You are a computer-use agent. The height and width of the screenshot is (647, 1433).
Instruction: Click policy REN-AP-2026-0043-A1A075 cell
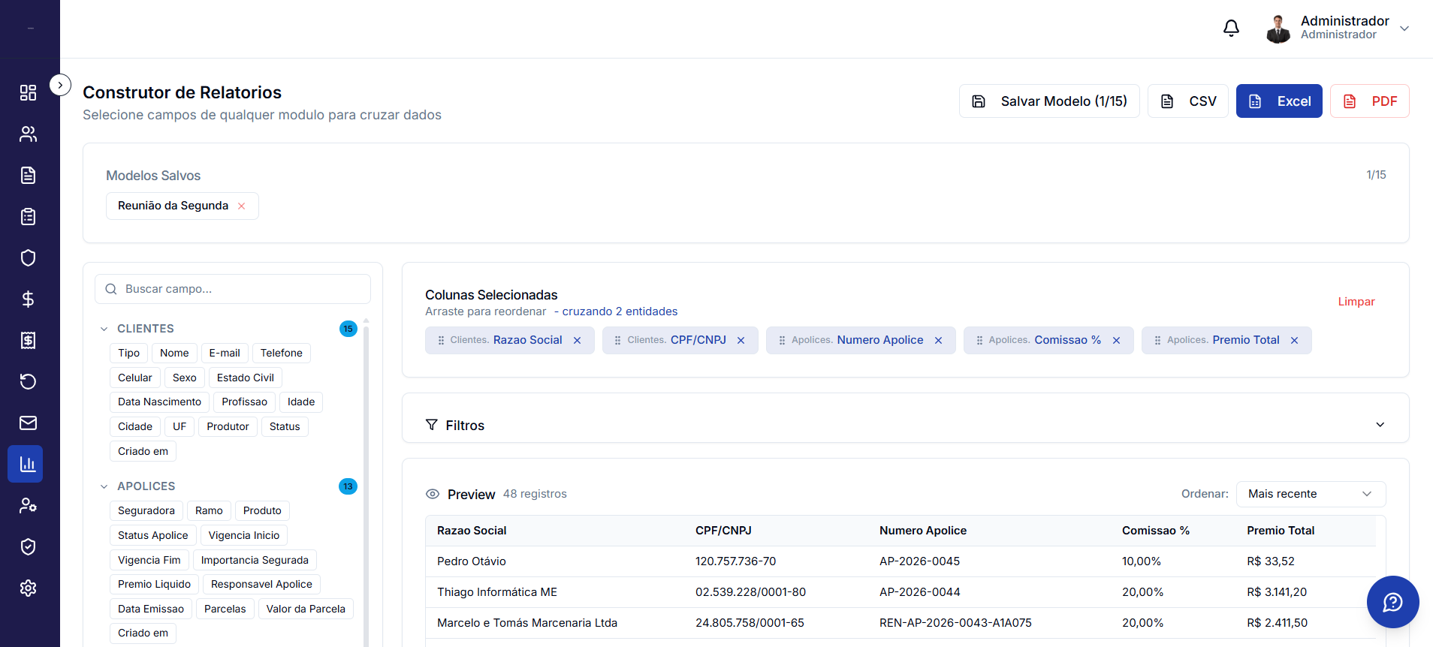click(x=955, y=623)
